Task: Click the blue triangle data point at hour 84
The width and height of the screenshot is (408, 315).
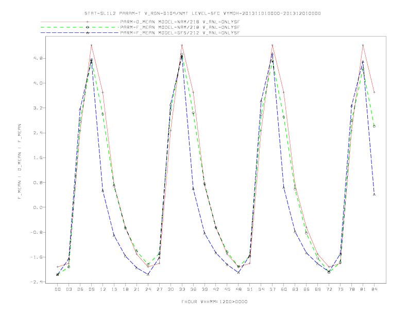Action: point(374,195)
